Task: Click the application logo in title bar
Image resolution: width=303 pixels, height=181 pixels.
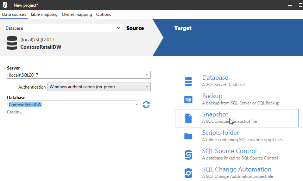Action: click(x=5, y=5)
